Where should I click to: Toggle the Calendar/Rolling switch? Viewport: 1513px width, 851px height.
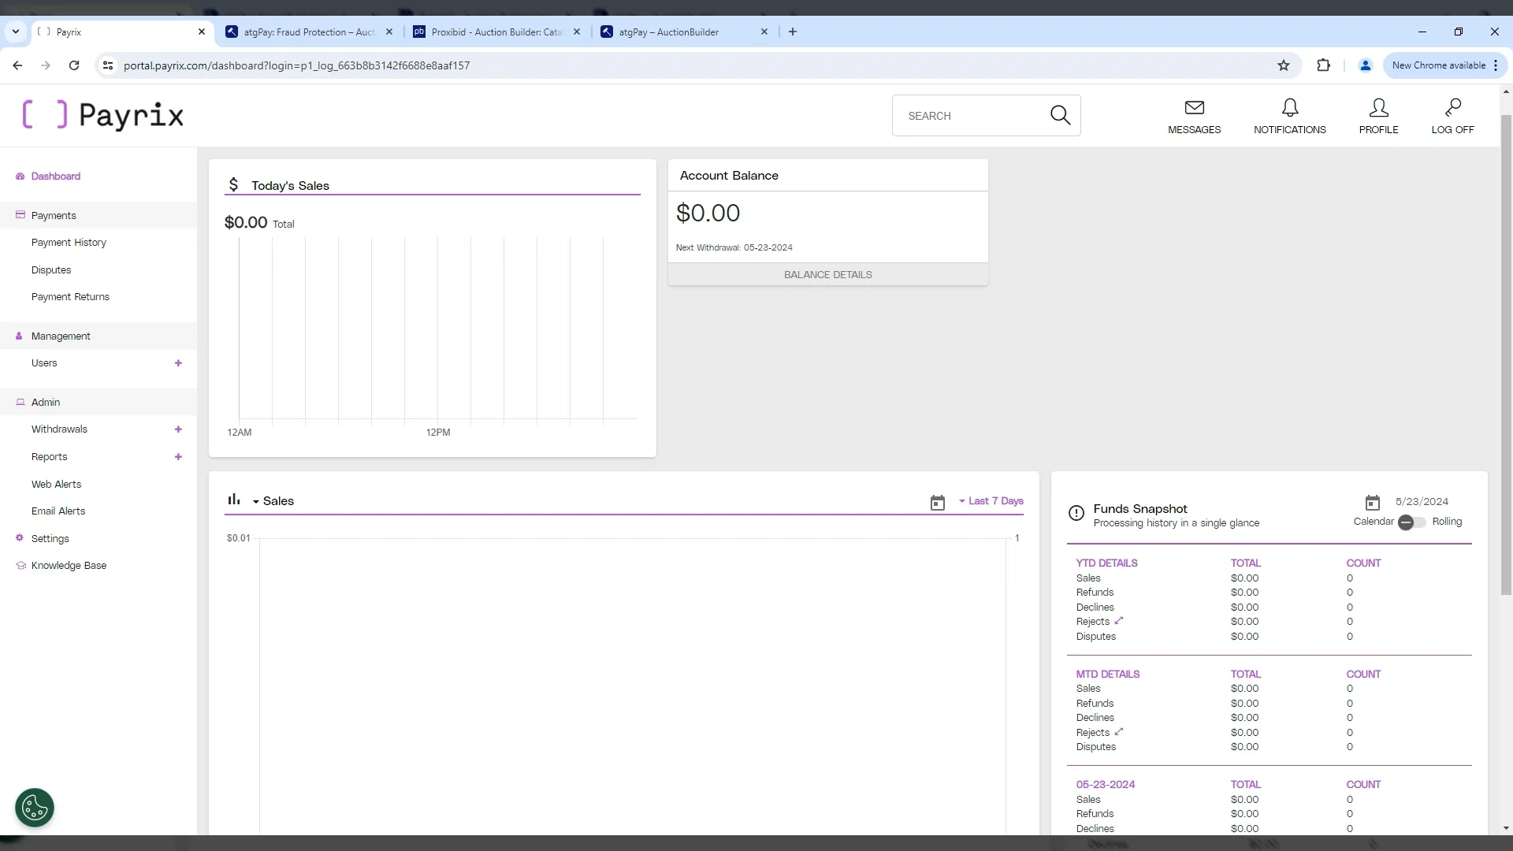1411,522
